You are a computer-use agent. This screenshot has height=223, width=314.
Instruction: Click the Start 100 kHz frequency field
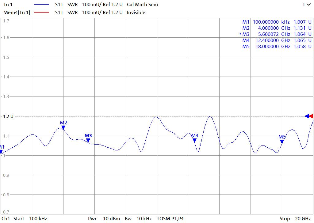coord(30,219)
